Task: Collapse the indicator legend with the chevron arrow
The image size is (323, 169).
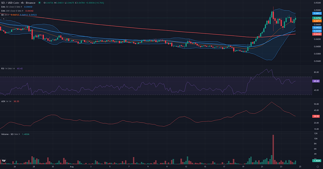Action: (x=4, y=19)
